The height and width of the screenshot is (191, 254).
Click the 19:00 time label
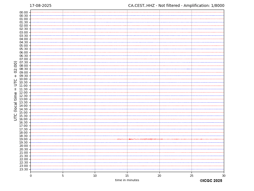(x=24, y=139)
